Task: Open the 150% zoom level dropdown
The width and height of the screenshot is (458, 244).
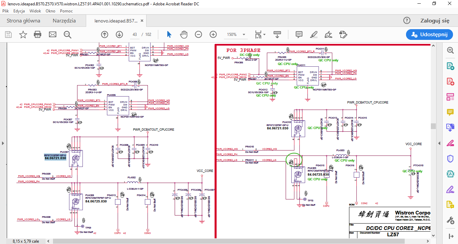Action: (x=244, y=35)
